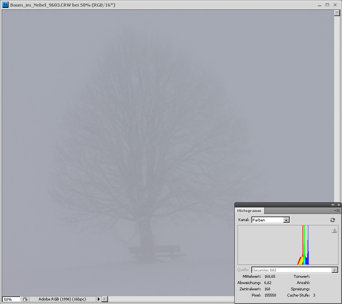Open the Histogramm panel options menu

pos(337,210)
